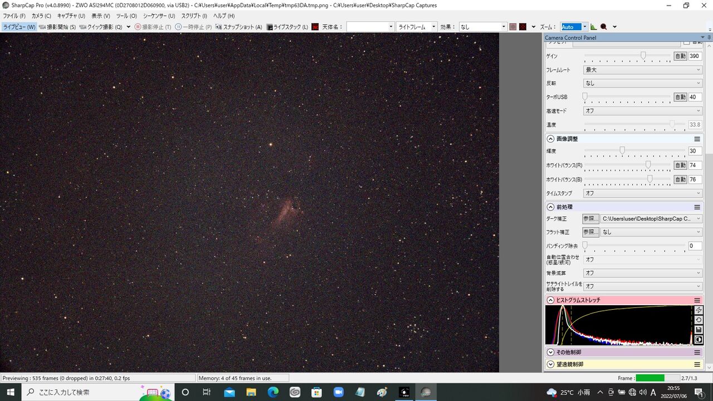
Task: Open the ヒストグラムストレッチ section menu icon
Action: coord(697,300)
